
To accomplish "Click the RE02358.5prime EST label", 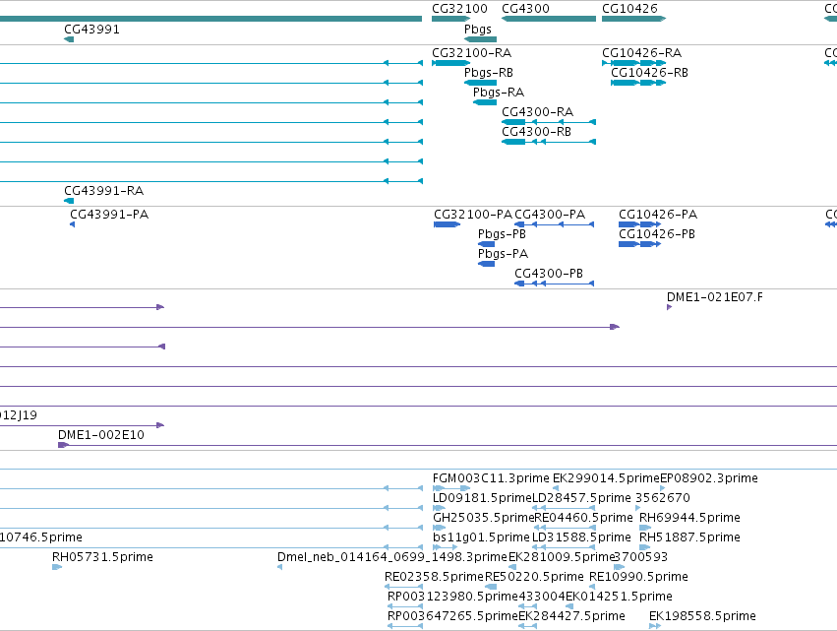I will tap(434, 577).
